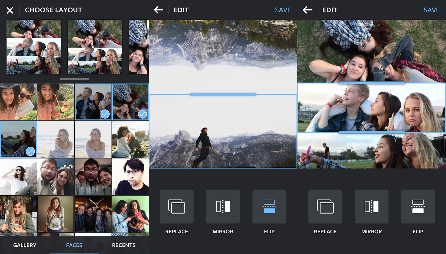This screenshot has width=446, height=254.
Task: Grab resize handle below middle collage row
Action: pyautogui.click(x=372, y=132)
